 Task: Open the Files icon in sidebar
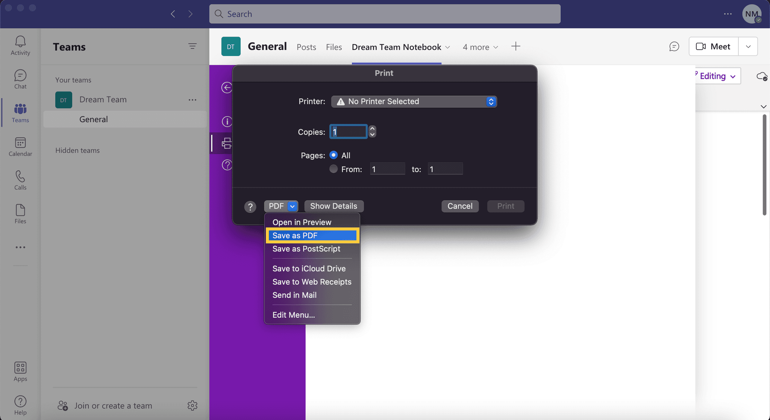(x=20, y=212)
